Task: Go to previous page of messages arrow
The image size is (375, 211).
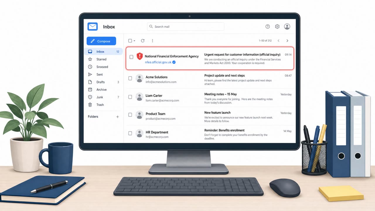Action: pyautogui.click(x=278, y=41)
